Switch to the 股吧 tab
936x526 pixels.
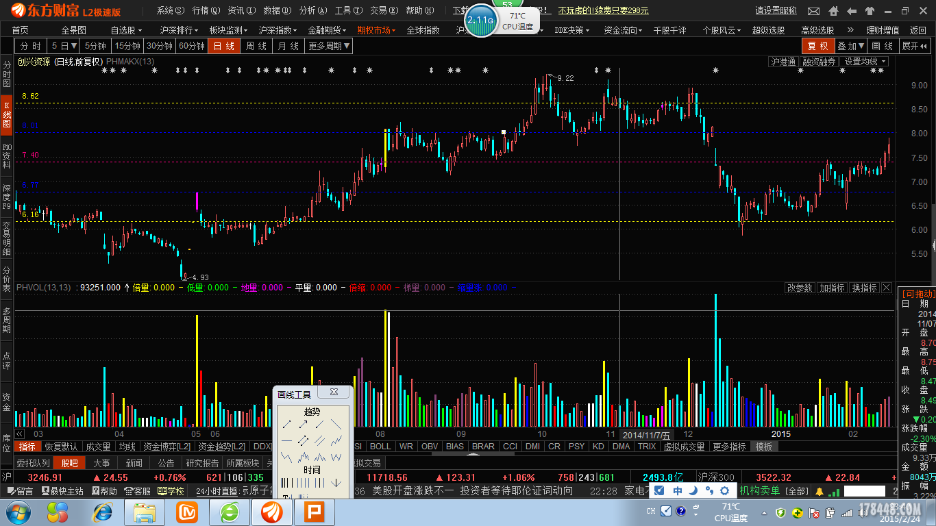[x=69, y=464]
